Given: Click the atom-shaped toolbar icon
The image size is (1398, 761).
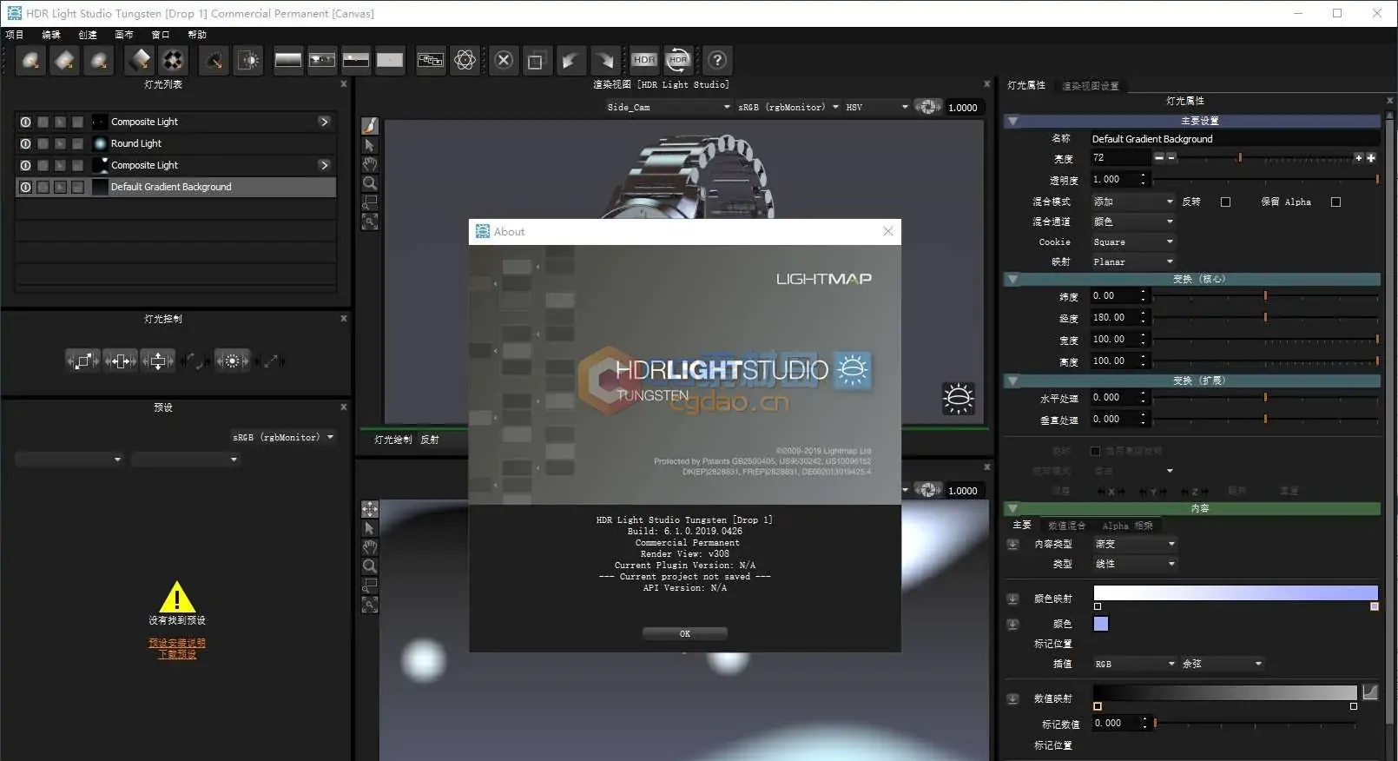Looking at the screenshot, I should point(465,60).
